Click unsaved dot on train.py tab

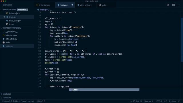[72, 5]
